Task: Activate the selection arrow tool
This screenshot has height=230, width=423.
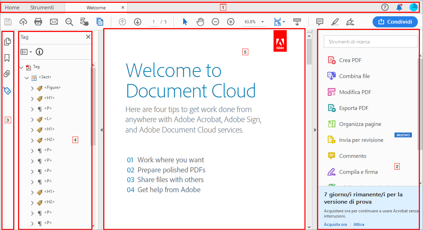Action: (x=185, y=22)
